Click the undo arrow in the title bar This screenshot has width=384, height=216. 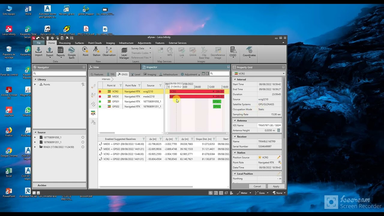pyautogui.click(x=38, y=38)
